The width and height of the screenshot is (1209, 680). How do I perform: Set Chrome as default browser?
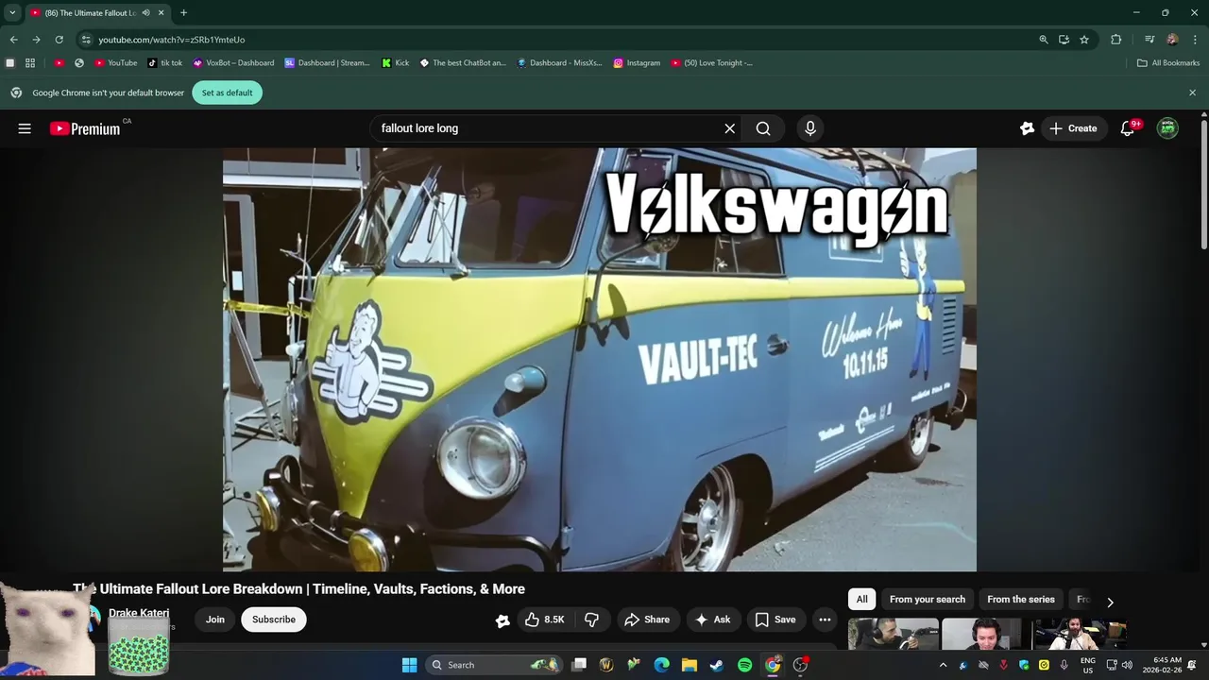click(227, 93)
